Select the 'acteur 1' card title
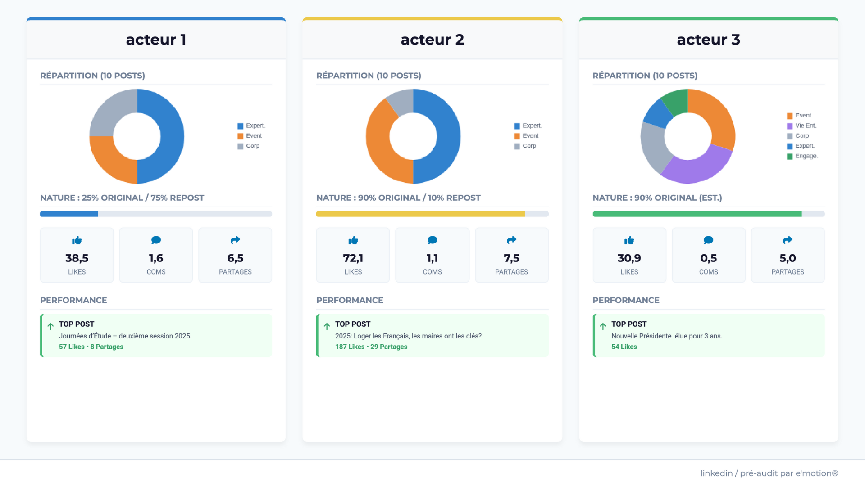The image size is (865, 486). pyautogui.click(x=156, y=40)
